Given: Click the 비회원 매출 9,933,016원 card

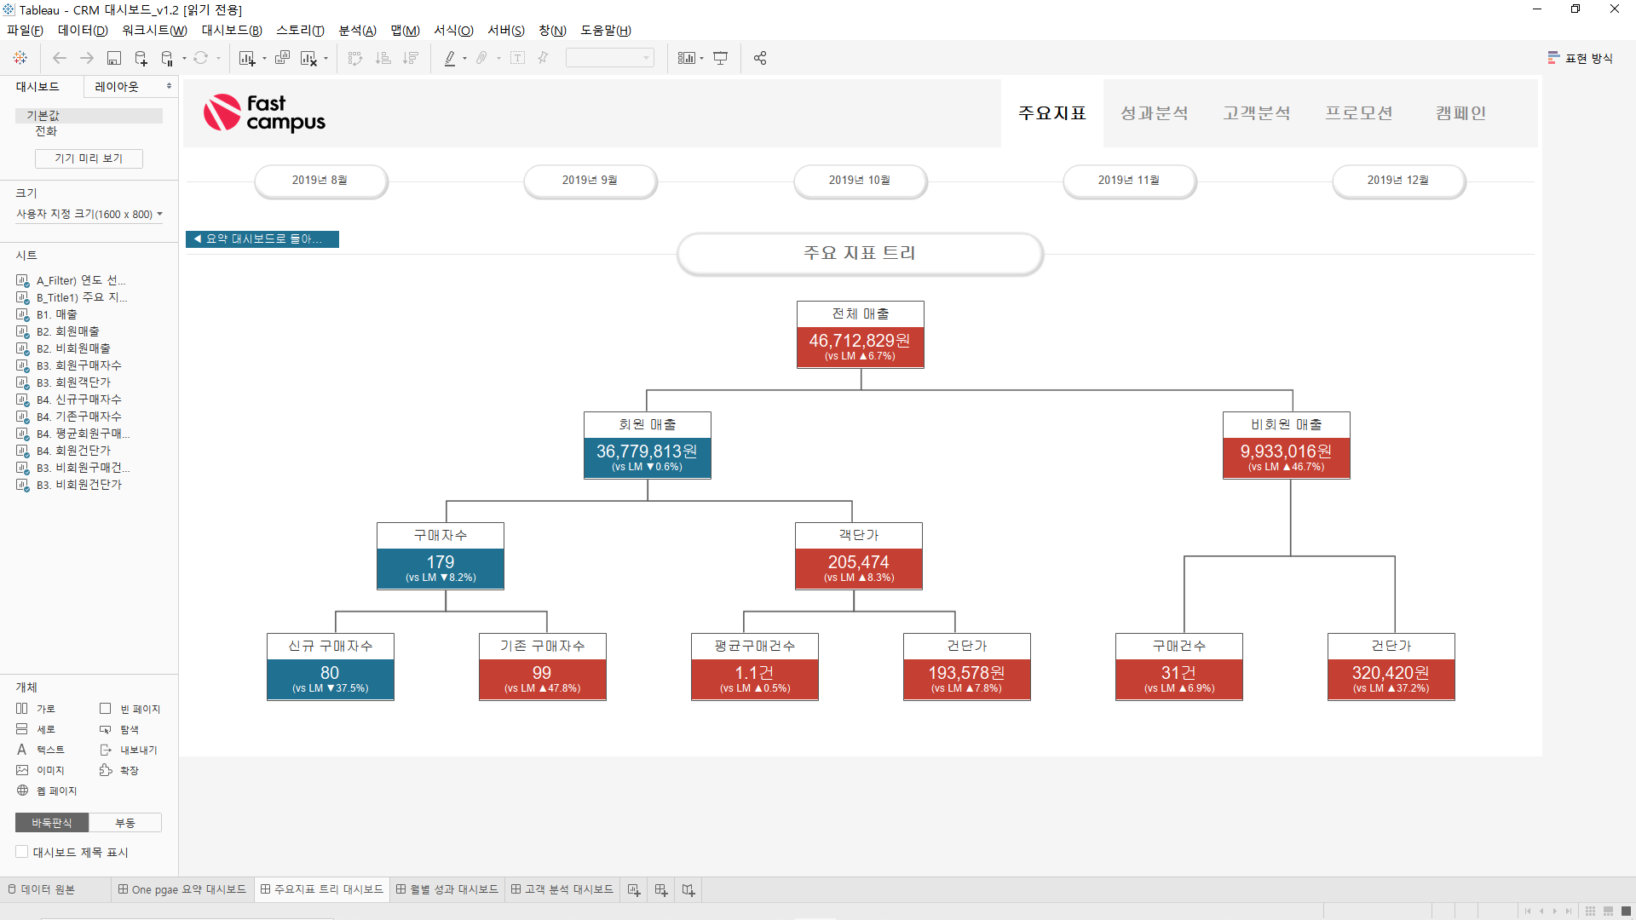Looking at the screenshot, I should (x=1286, y=446).
